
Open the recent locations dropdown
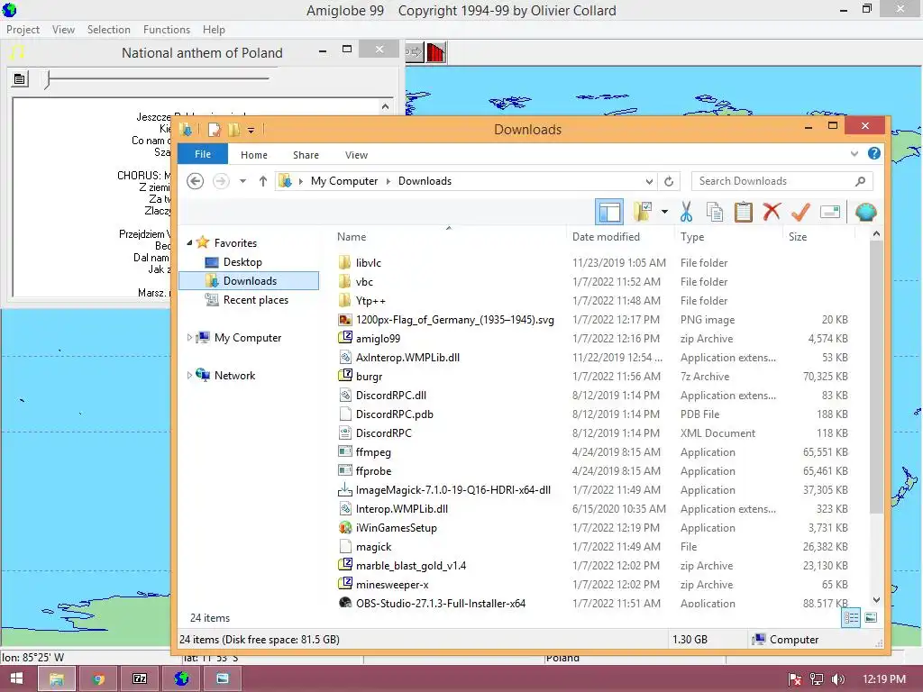point(242,181)
